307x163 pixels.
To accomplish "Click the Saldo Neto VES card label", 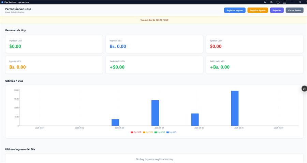I will pos(217,61).
